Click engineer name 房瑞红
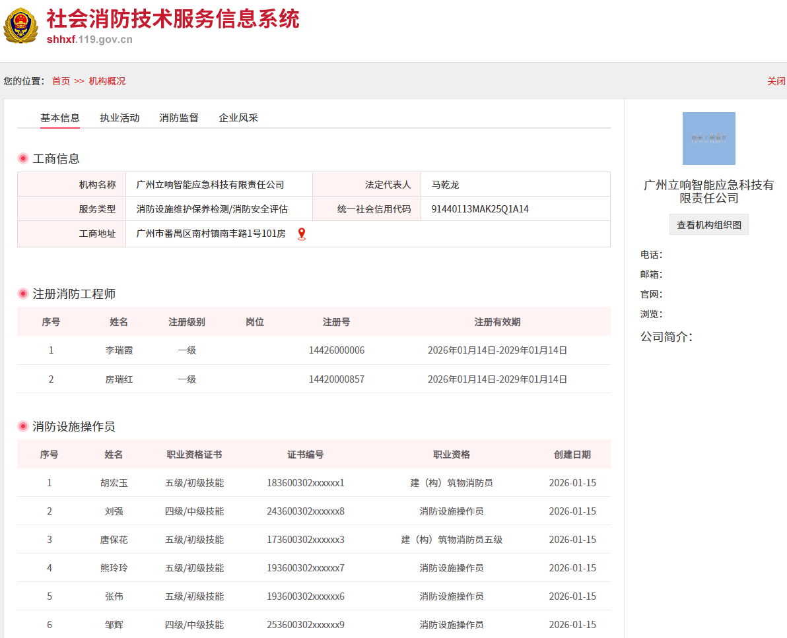 (119, 379)
